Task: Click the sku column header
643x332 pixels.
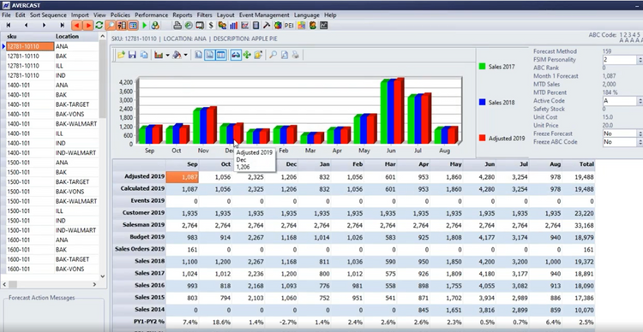Action: [x=29, y=37]
